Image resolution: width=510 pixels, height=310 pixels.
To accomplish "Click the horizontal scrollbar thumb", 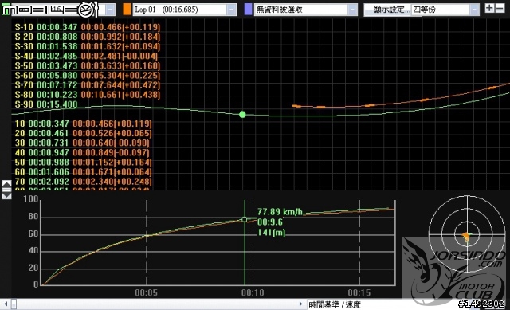I will (x=14, y=304).
